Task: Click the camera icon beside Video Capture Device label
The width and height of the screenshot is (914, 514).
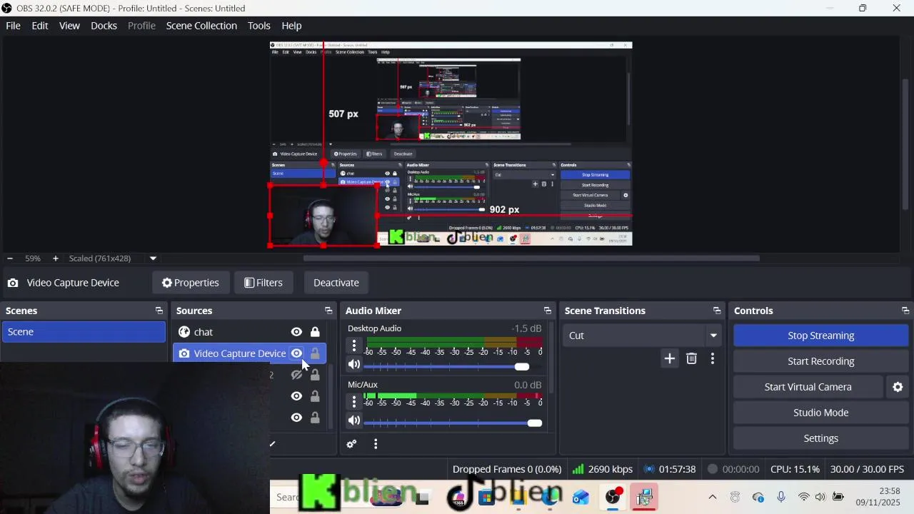Action: (13, 283)
